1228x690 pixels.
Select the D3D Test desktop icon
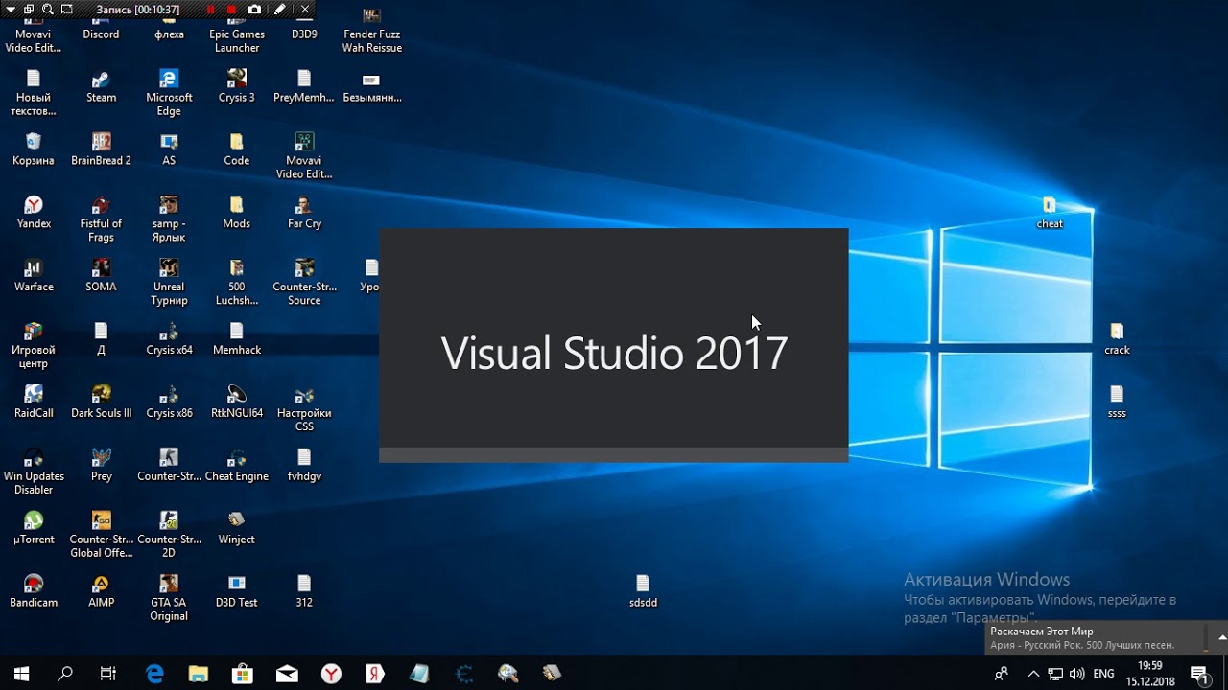coord(237,592)
